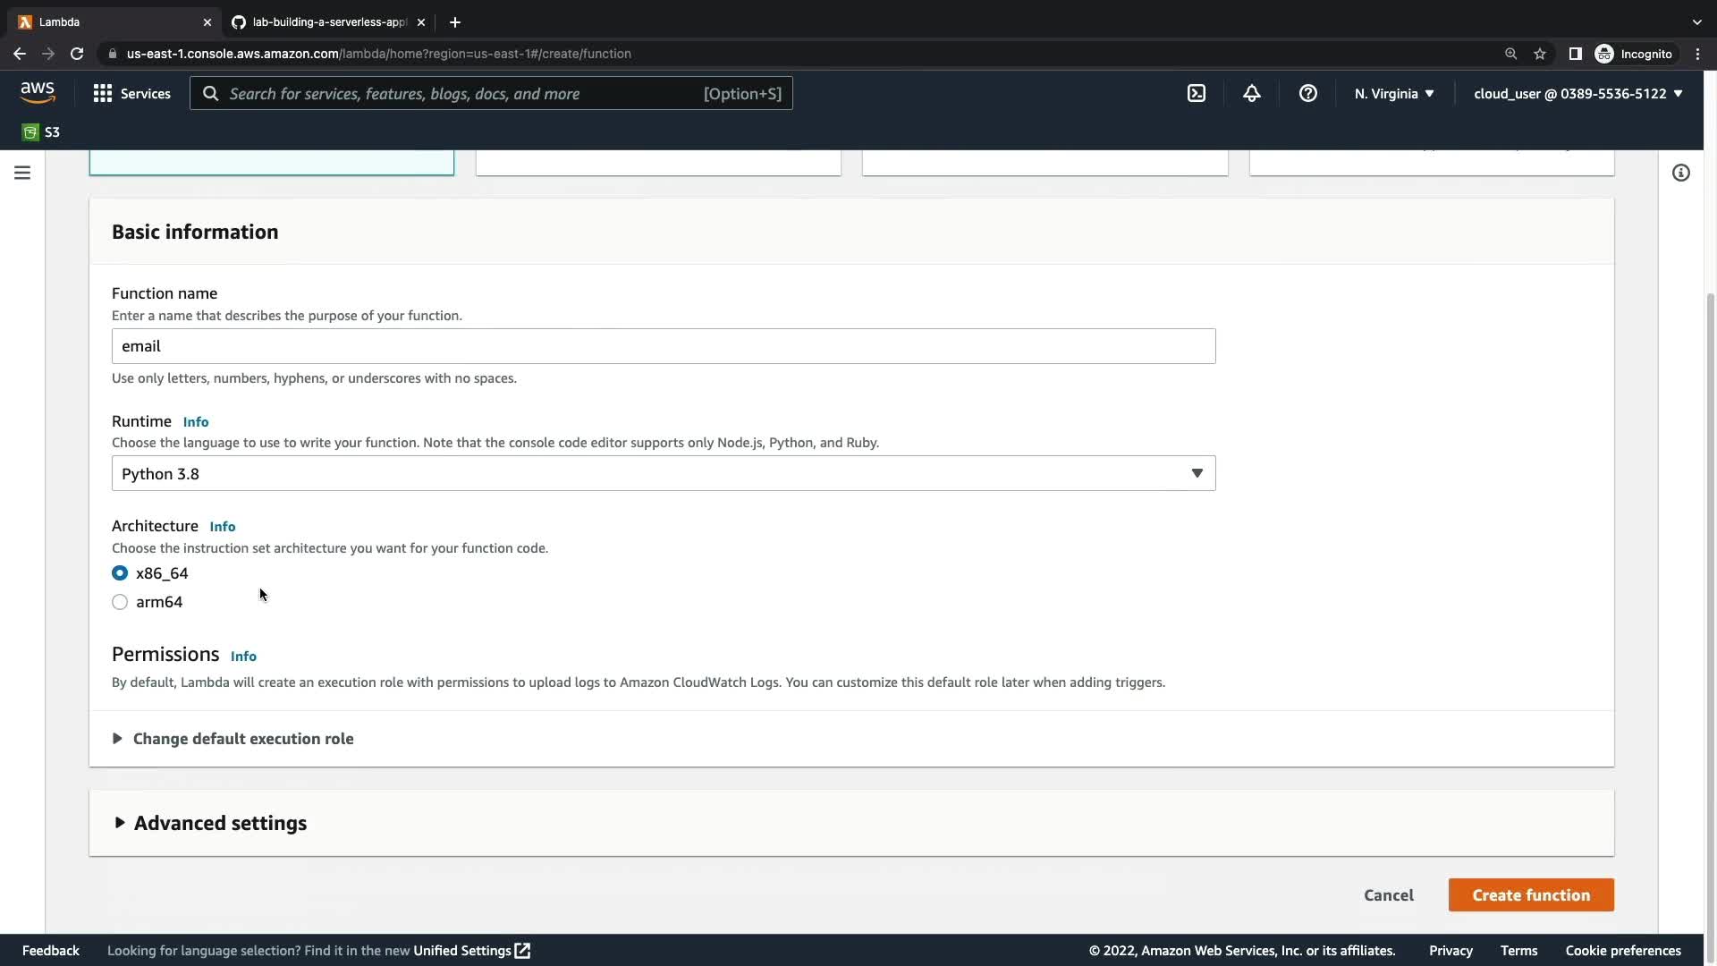Click the AWS logo home icon
This screenshot has width=1717, height=966.
[38, 92]
